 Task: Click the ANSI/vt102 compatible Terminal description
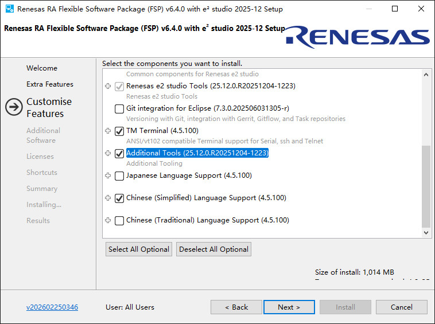[225, 141]
